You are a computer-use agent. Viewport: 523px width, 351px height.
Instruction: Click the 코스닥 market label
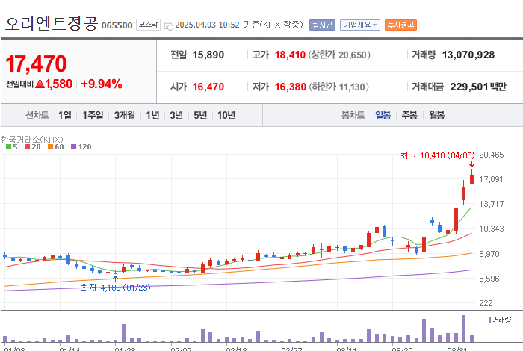point(148,25)
